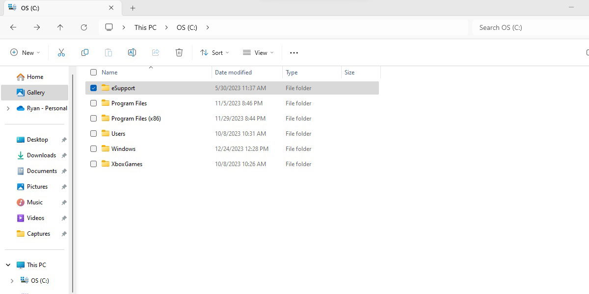Expand Ryan - Personal OneDrive tree node
Image resolution: width=589 pixels, height=294 pixels.
tap(8, 108)
